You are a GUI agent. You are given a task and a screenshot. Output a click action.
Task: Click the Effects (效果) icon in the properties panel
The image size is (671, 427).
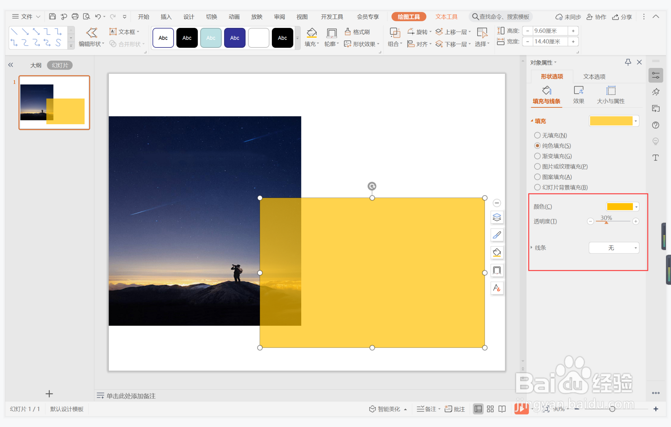tap(578, 91)
